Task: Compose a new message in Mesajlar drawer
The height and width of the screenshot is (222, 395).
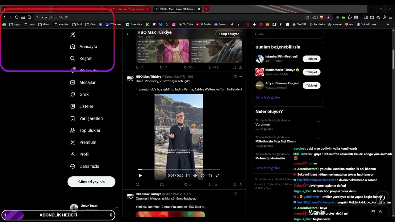Action: click(373, 212)
